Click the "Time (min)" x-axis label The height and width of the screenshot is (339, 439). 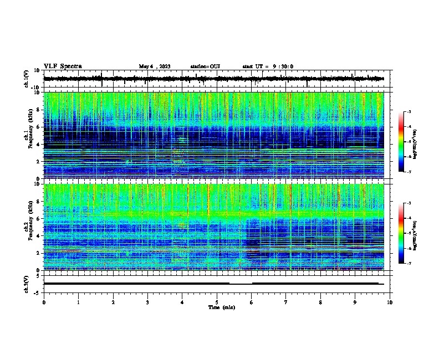[222, 307]
